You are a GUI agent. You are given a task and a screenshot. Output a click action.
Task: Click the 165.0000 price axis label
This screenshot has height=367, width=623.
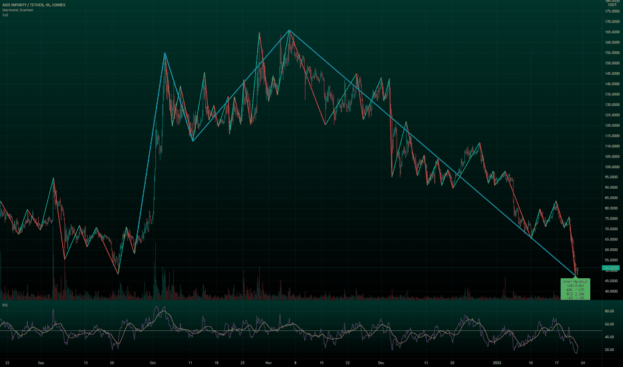pos(612,32)
